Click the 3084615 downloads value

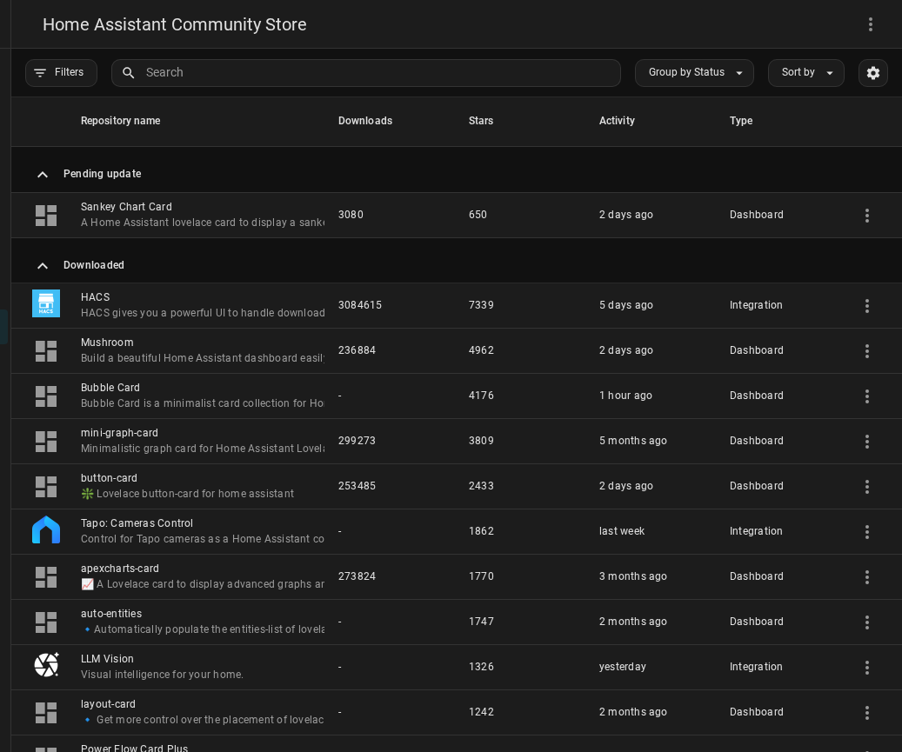tap(359, 305)
